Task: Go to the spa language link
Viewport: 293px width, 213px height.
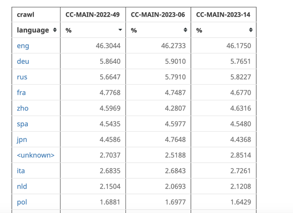Action: click(22, 124)
